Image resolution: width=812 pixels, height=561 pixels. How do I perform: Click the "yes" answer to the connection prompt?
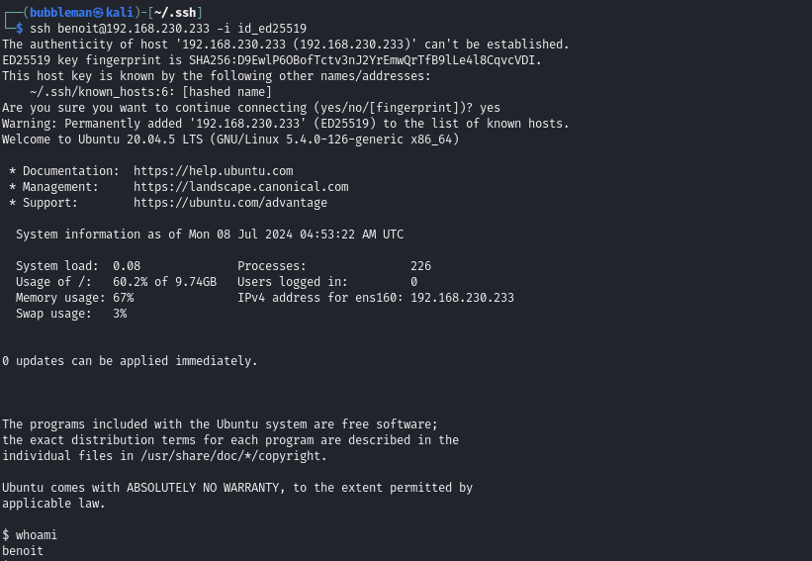point(490,108)
